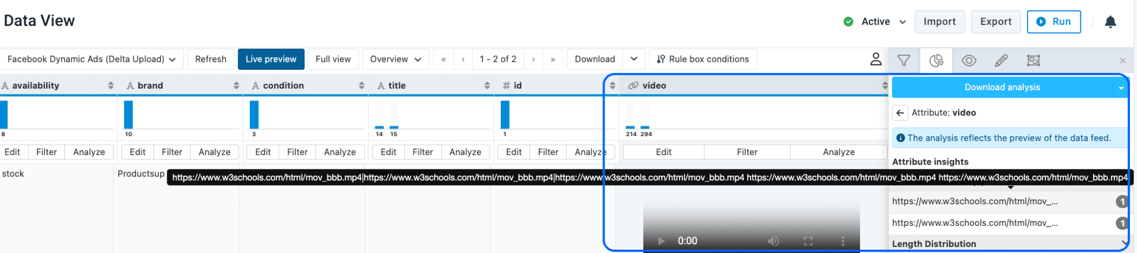Open the video player options menu
This screenshot has height=253, width=1137.
point(843,241)
